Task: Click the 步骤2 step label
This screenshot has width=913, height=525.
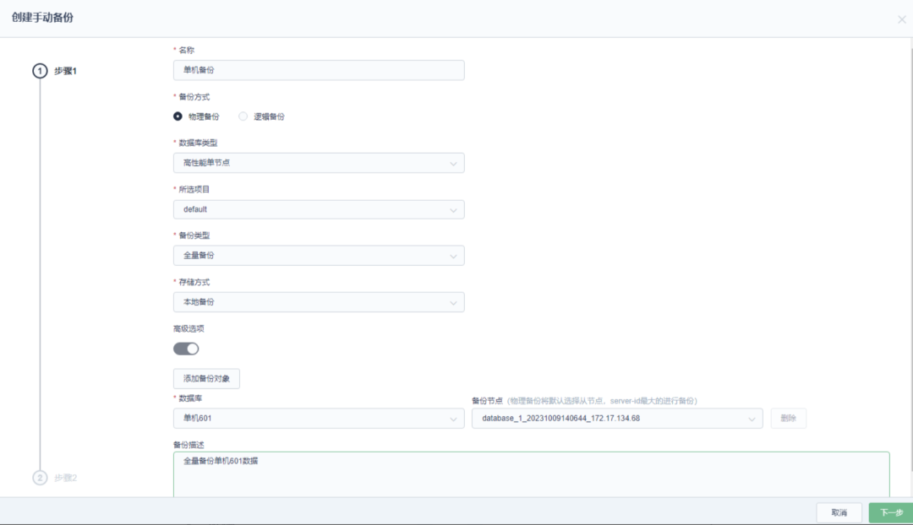Action: 66,478
